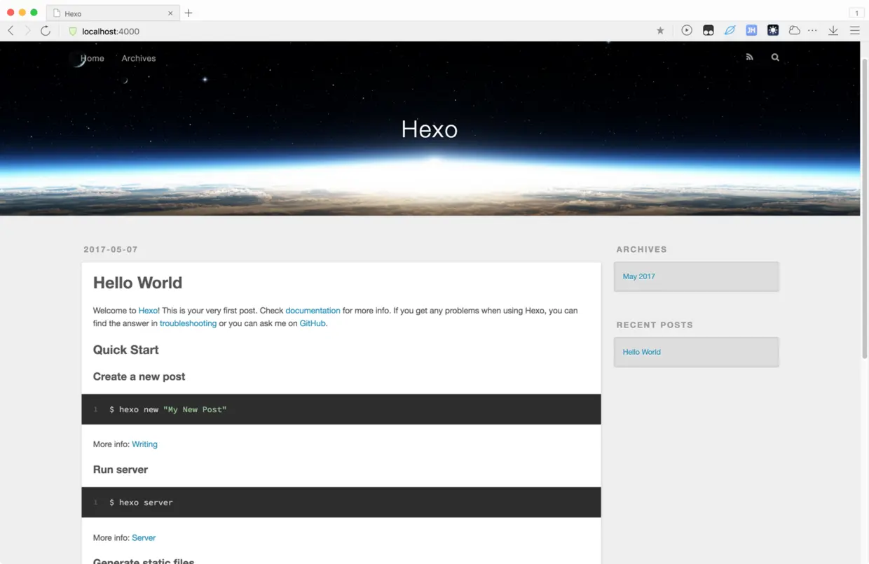Screen dimensions: 869x564
Task: Click the browser back arrow
Action: (11, 31)
